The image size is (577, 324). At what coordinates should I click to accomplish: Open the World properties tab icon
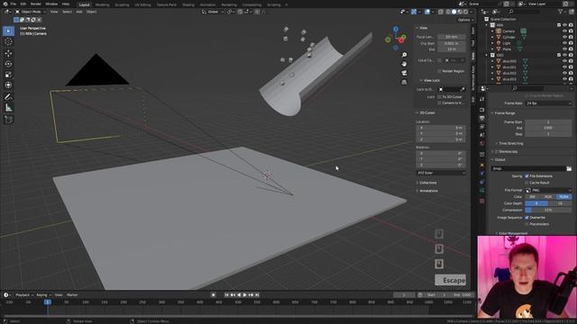tap(482, 144)
